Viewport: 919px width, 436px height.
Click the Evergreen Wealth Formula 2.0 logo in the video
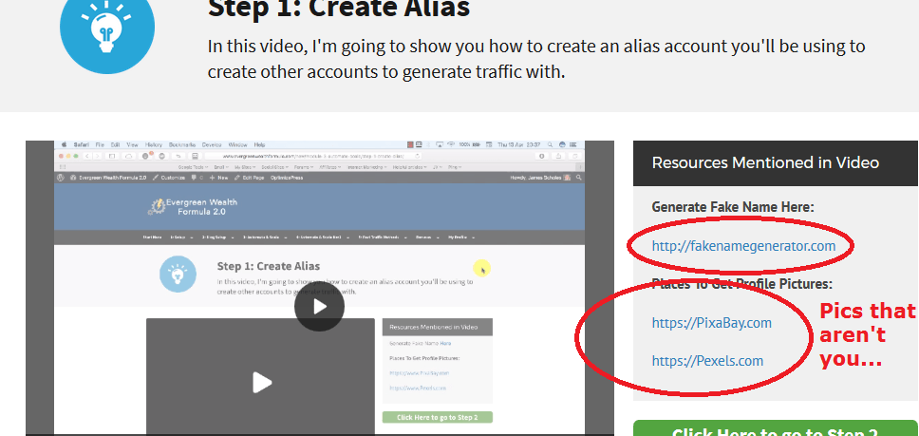coord(192,206)
